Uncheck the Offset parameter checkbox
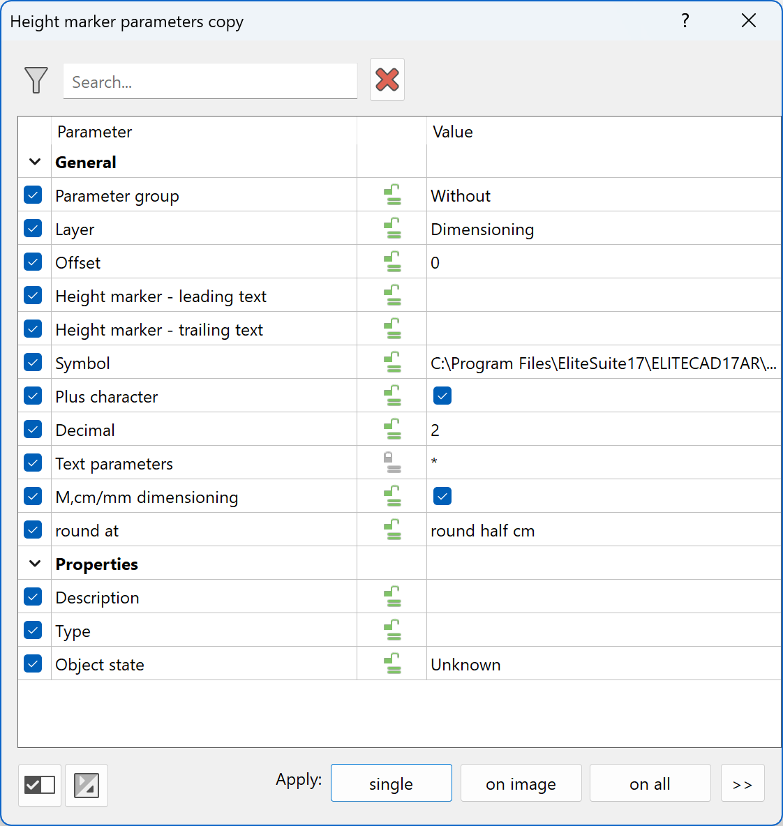Viewport: 783px width, 826px height. pyautogui.click(x=33, y=262)
